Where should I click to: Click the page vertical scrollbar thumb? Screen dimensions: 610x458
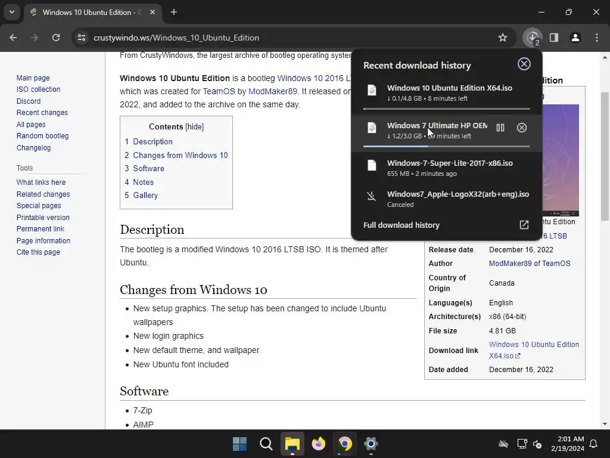click(x=605, y=156)
